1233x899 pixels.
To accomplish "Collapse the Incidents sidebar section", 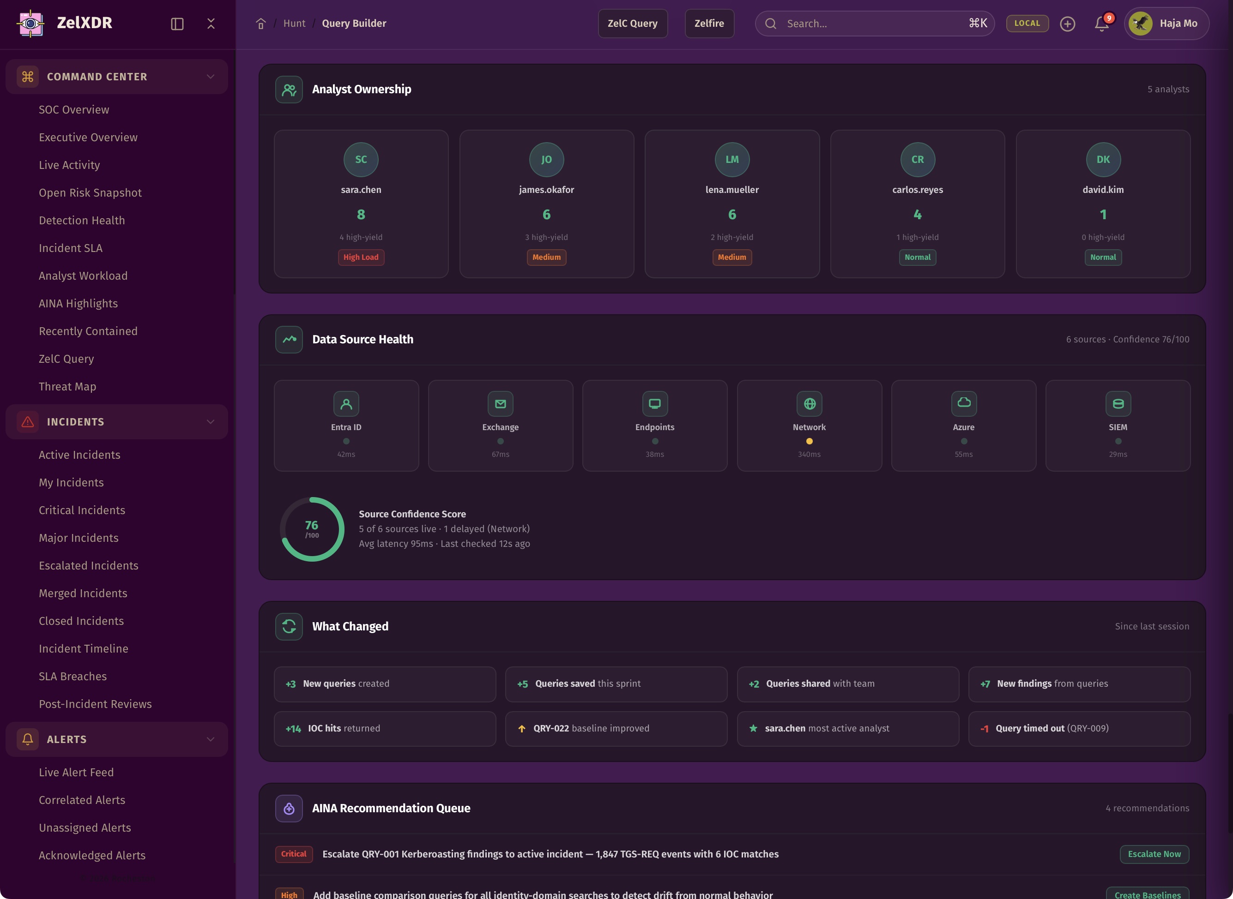I will (x=210, y=422).
